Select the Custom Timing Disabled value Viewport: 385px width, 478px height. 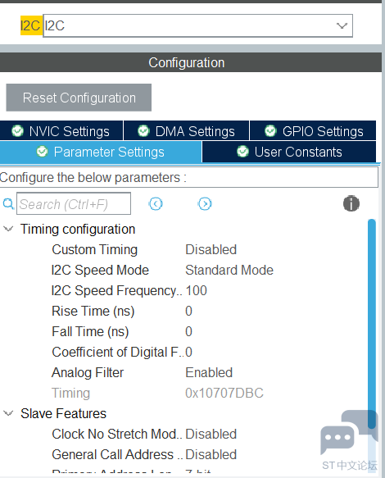[211, 250]
